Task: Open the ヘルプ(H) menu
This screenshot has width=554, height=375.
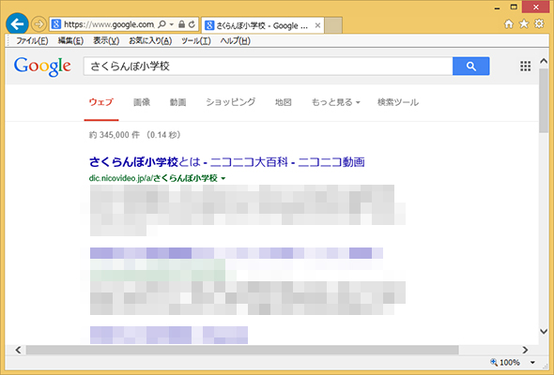Action: pos(236,41)
